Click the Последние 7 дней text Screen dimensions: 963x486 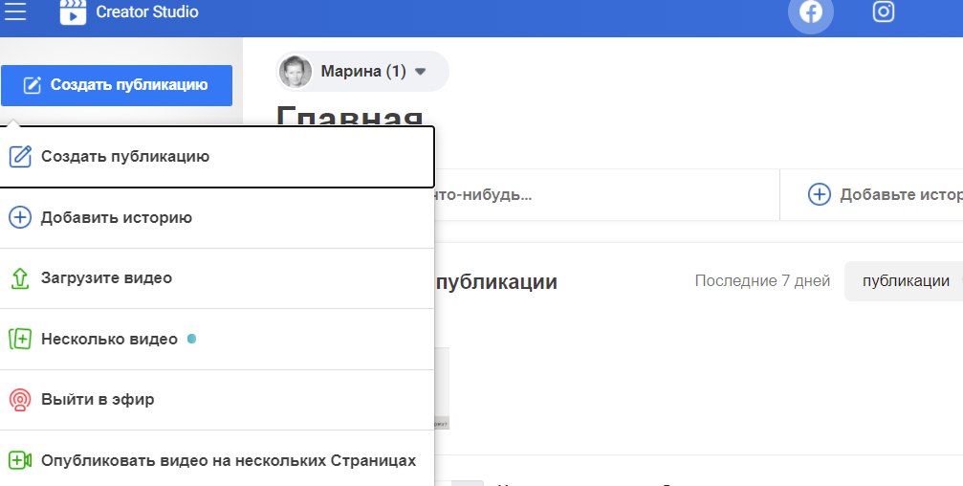762,280
